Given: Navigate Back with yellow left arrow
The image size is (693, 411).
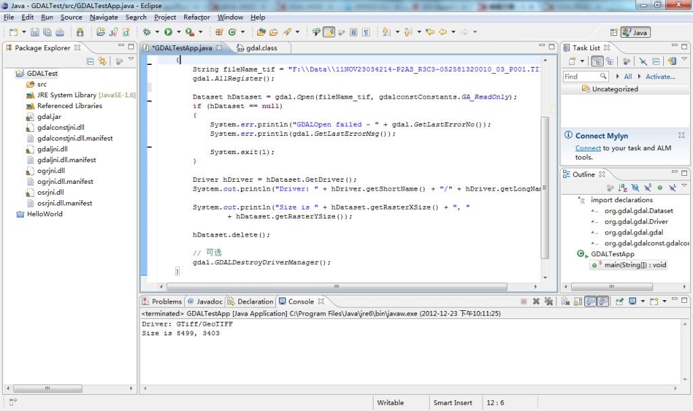Looking at the screenshot, I should (443, 32).
